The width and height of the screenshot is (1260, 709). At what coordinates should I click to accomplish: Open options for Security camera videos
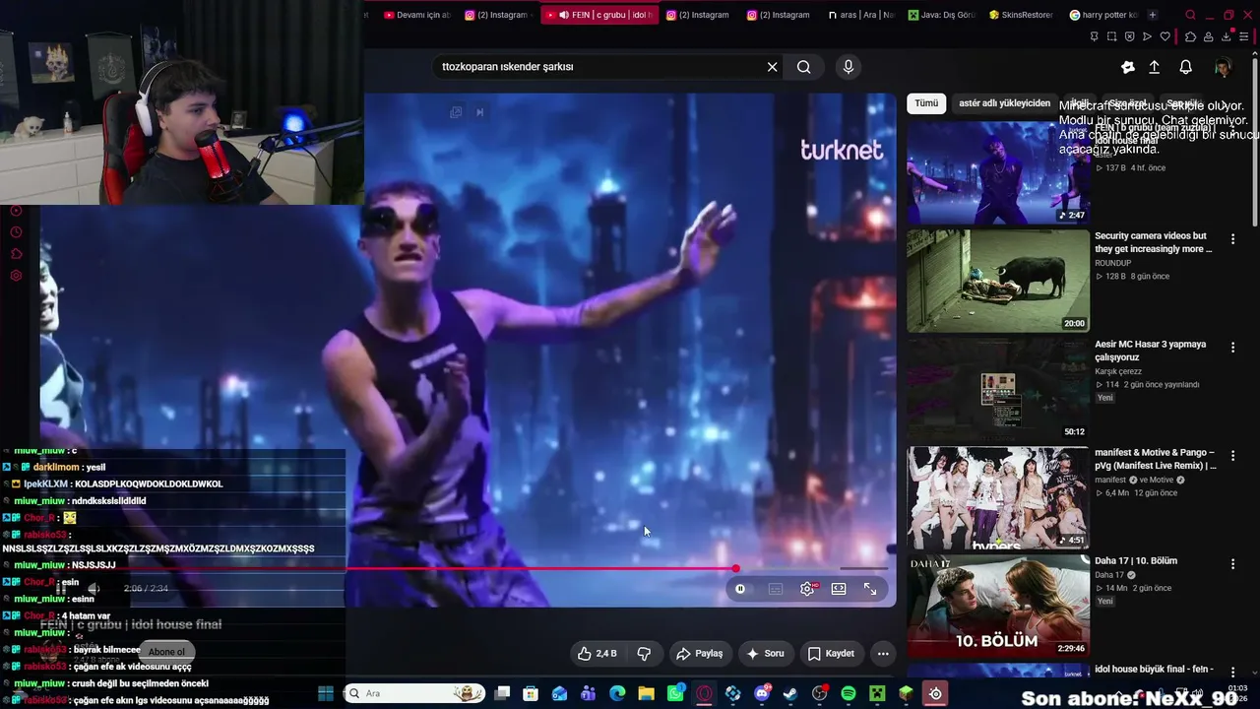click(x=1232, y=239)
